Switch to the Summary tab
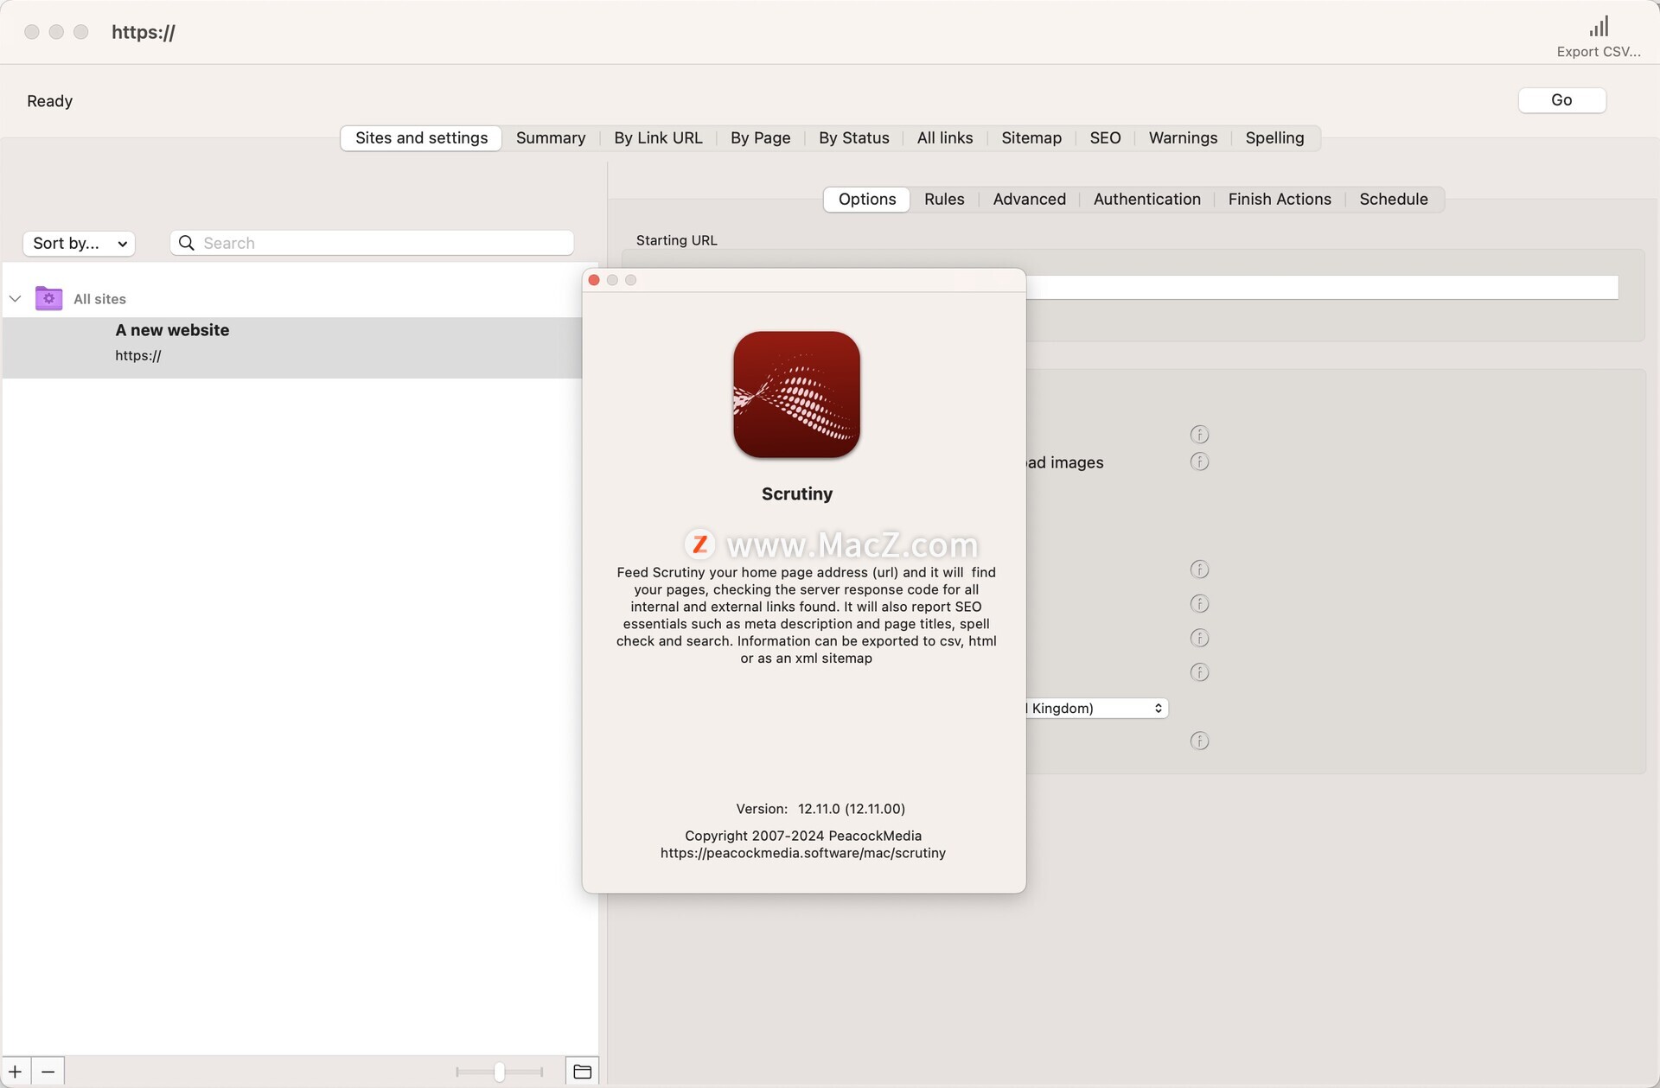Screen dimensions: 1660x1088 551,138
